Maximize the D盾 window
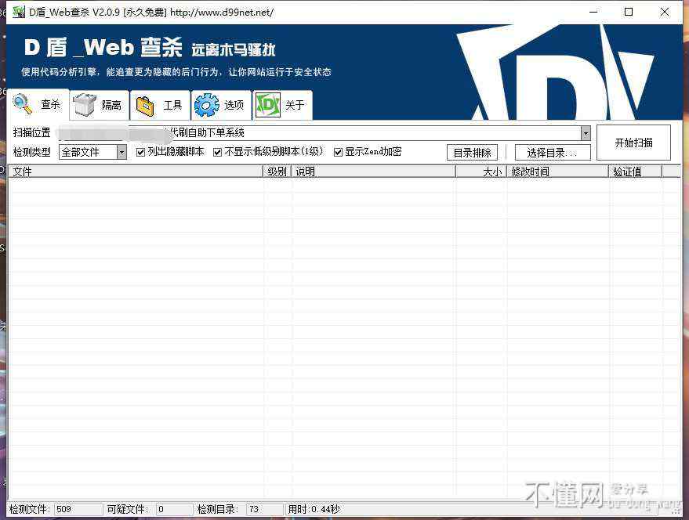The image size is (689, 520). pos(629,12)
